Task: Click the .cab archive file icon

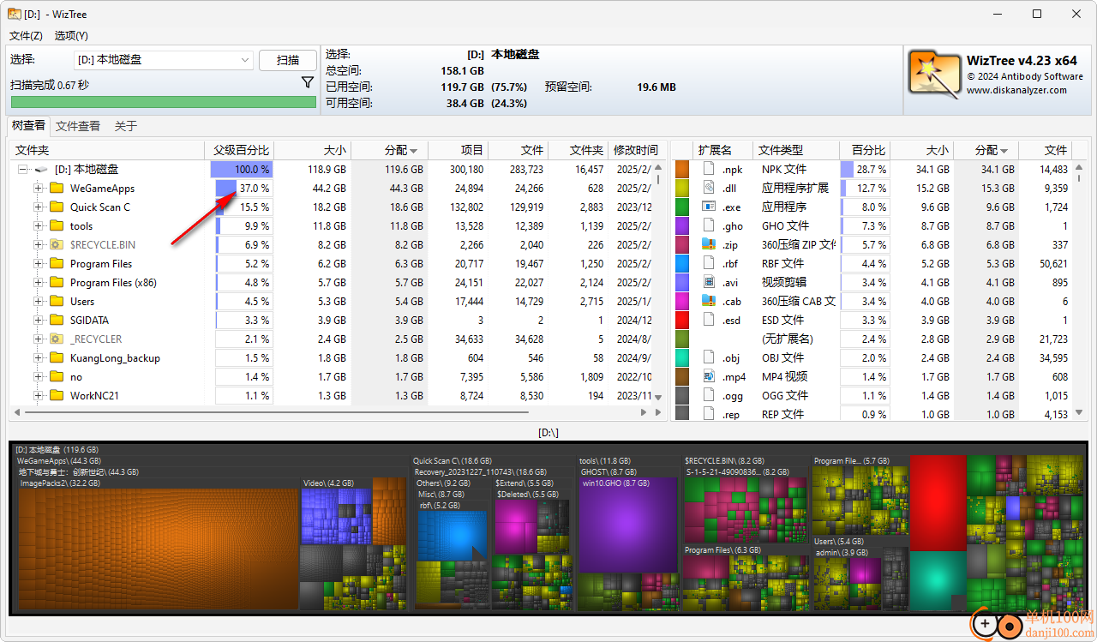Action: [709, 301]
